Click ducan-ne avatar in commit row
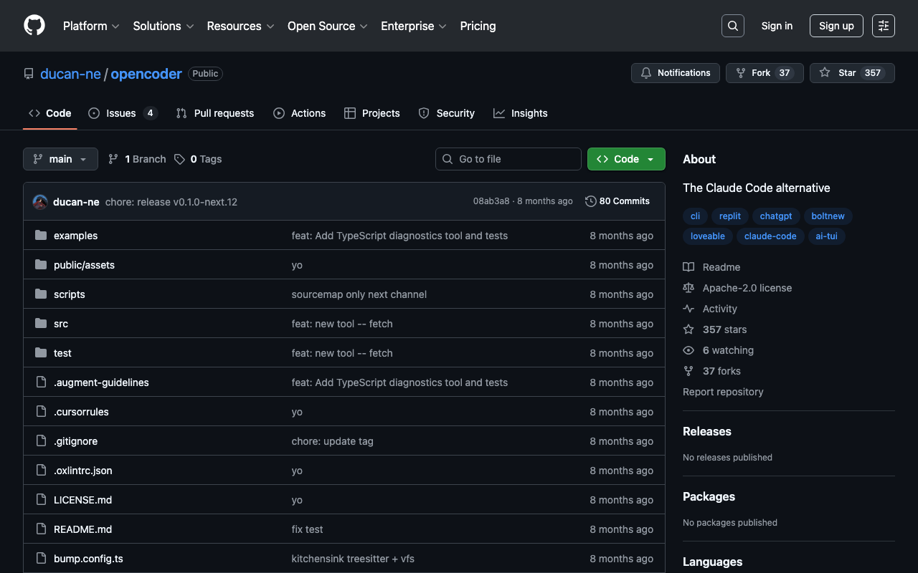 click(40, 202)
